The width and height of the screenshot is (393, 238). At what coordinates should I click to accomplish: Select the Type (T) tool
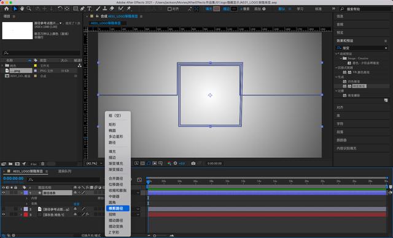point(89,9)
